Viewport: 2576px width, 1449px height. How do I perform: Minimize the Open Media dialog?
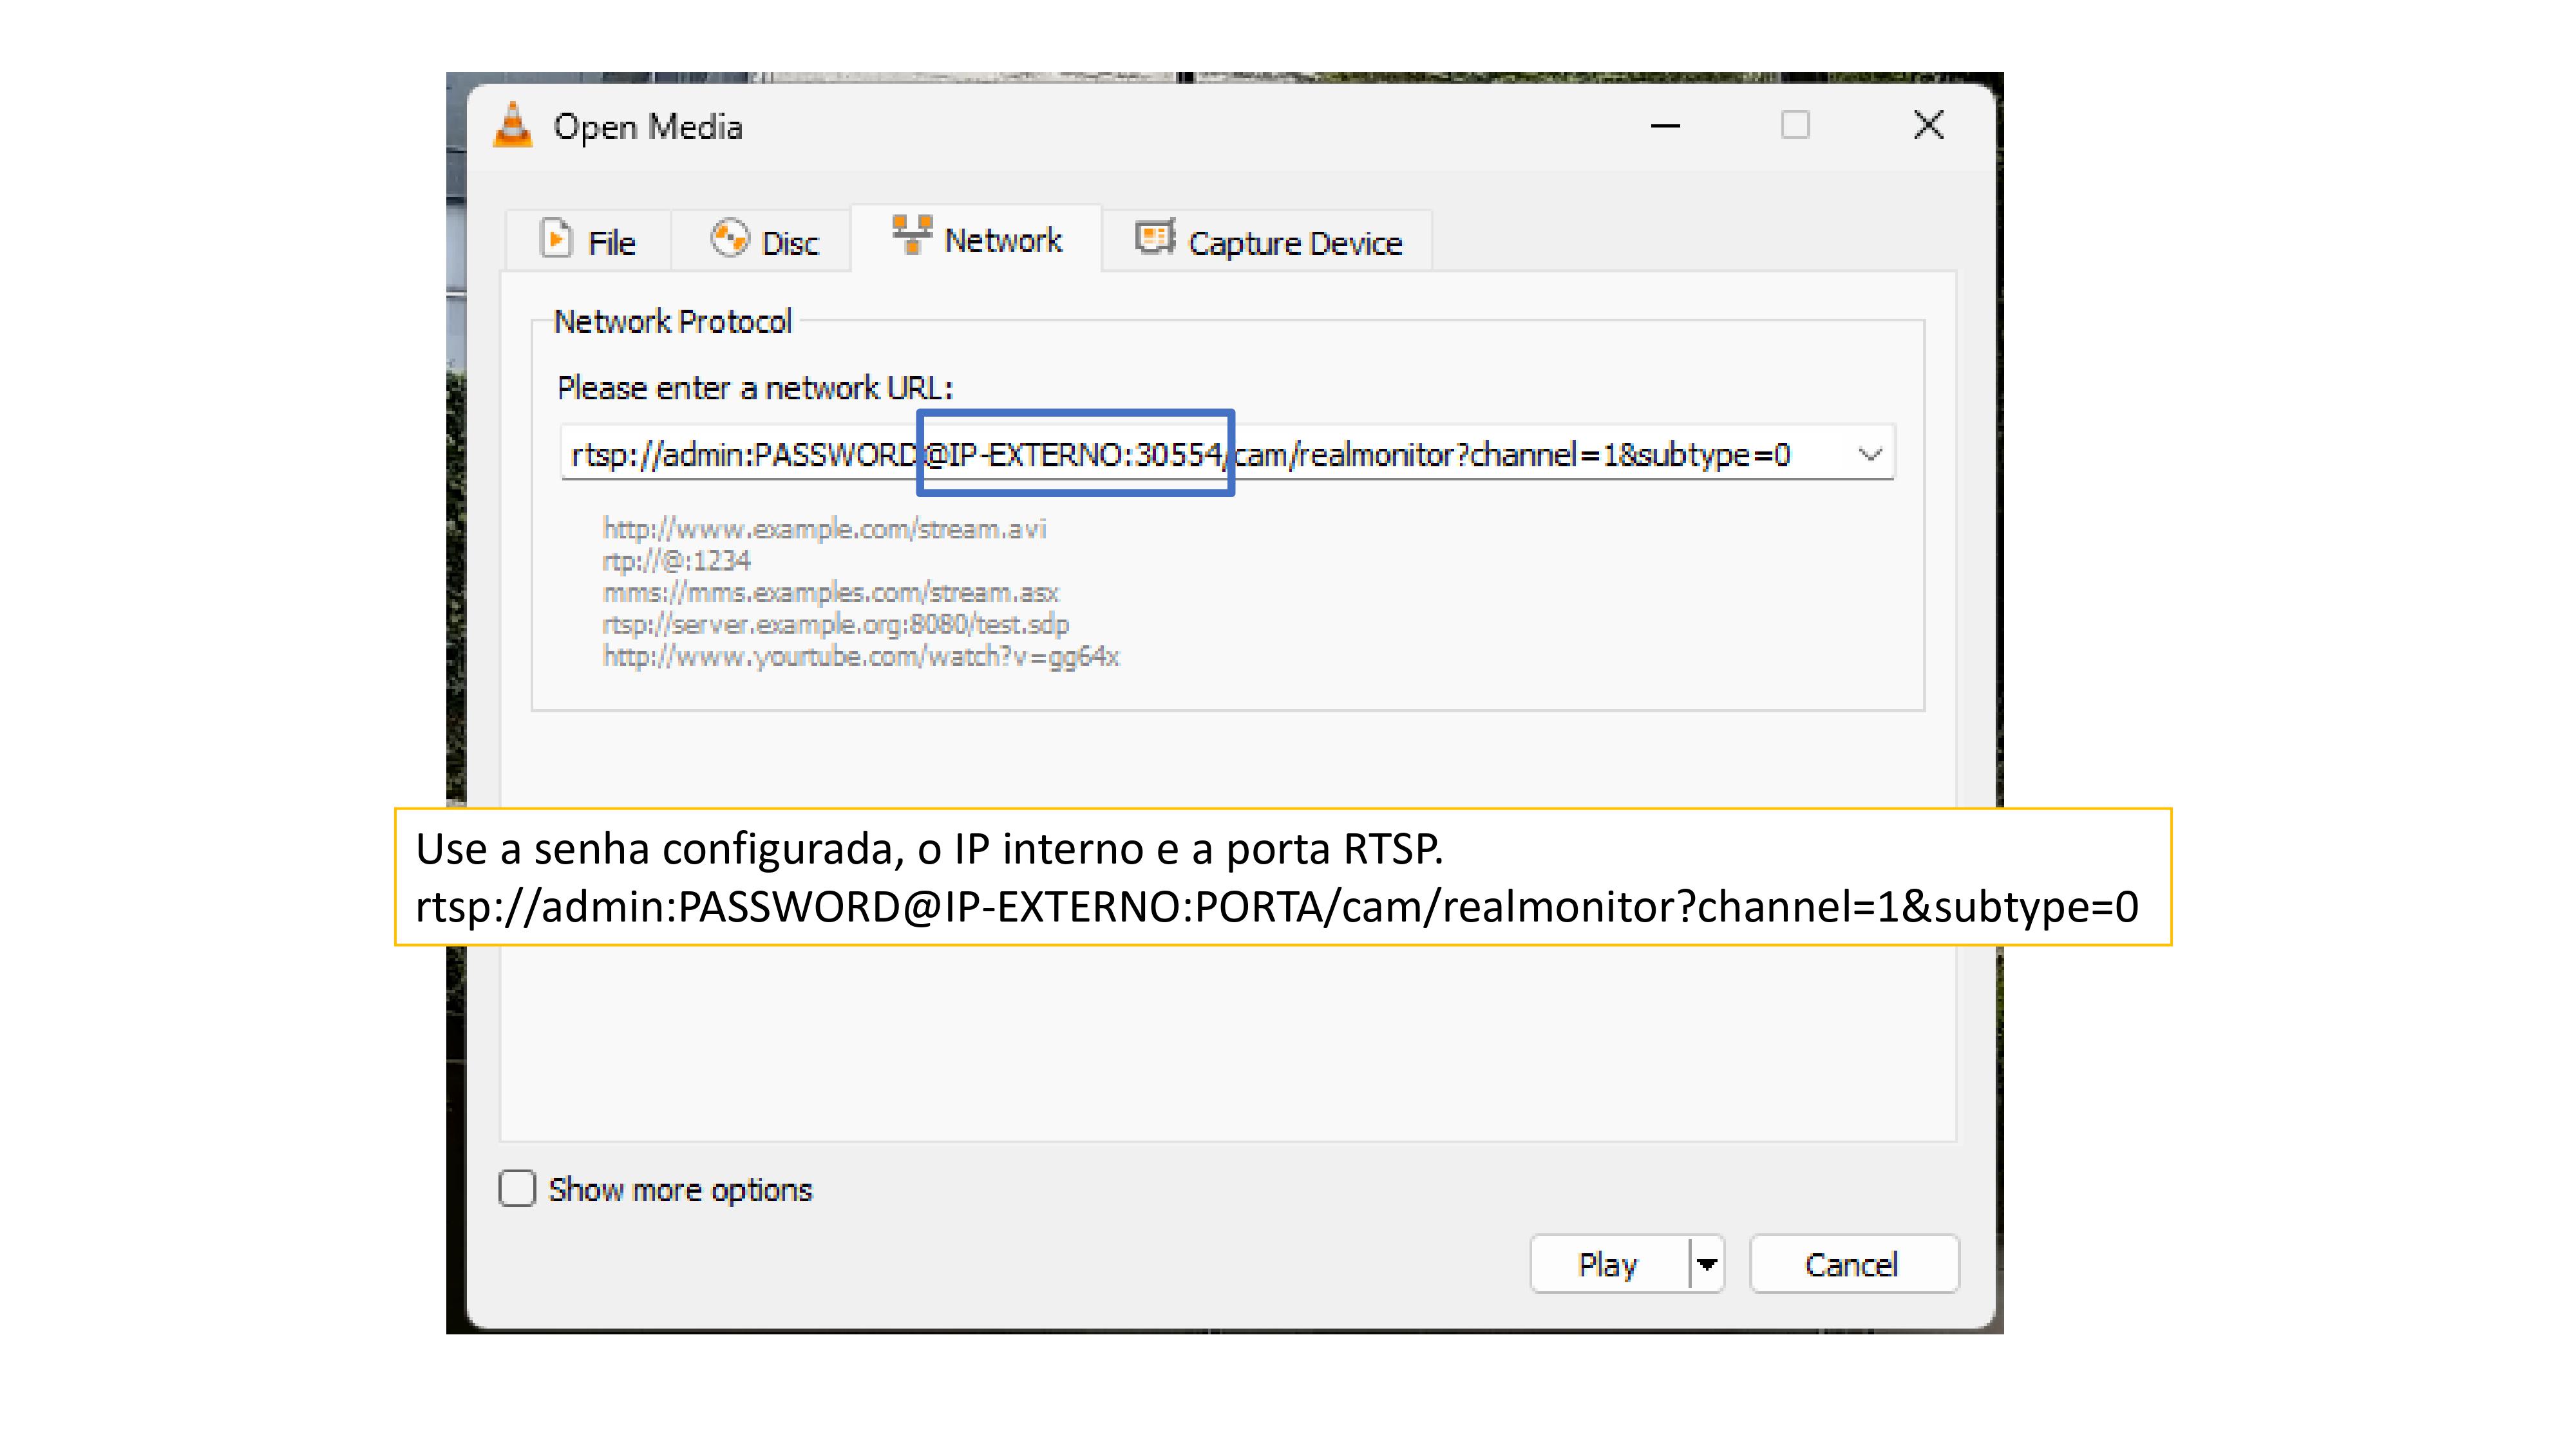1665,126
